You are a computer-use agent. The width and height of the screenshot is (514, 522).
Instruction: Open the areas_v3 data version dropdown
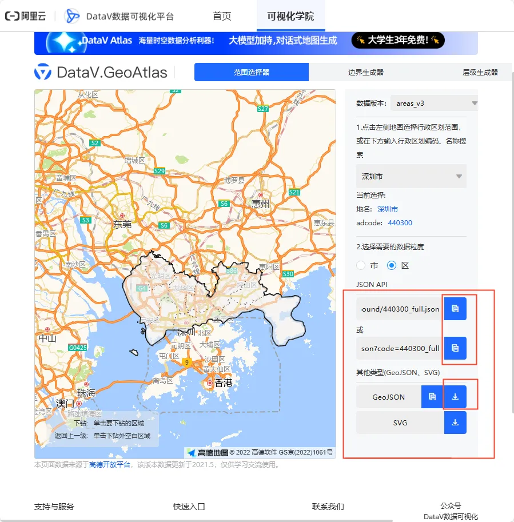click(x=435, y=103)
